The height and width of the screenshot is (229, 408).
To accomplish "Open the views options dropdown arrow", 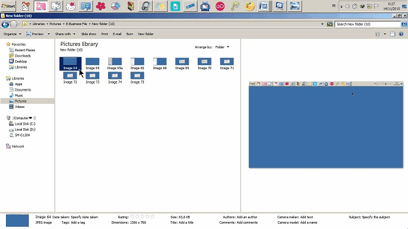I will coord(385,34).
